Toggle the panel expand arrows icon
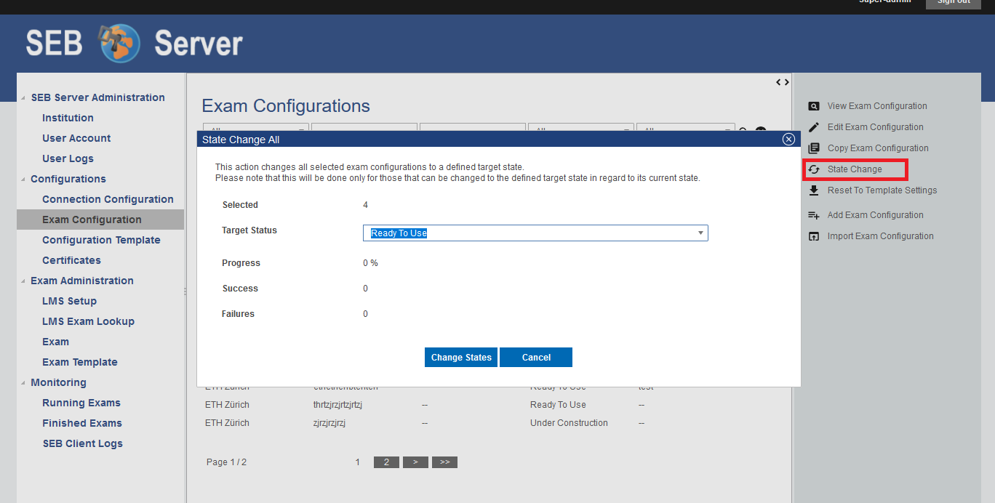Viewport: 995px width, 503px height. coord(782,82)
